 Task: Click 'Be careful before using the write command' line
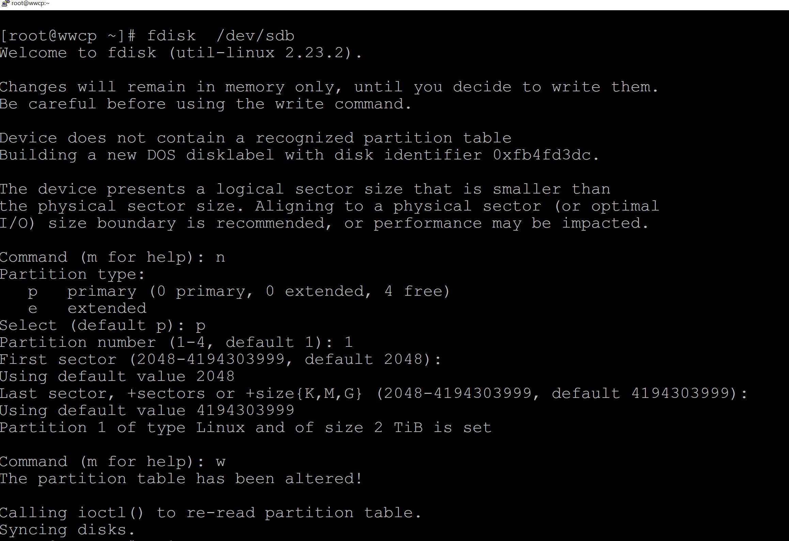[205, 104]
